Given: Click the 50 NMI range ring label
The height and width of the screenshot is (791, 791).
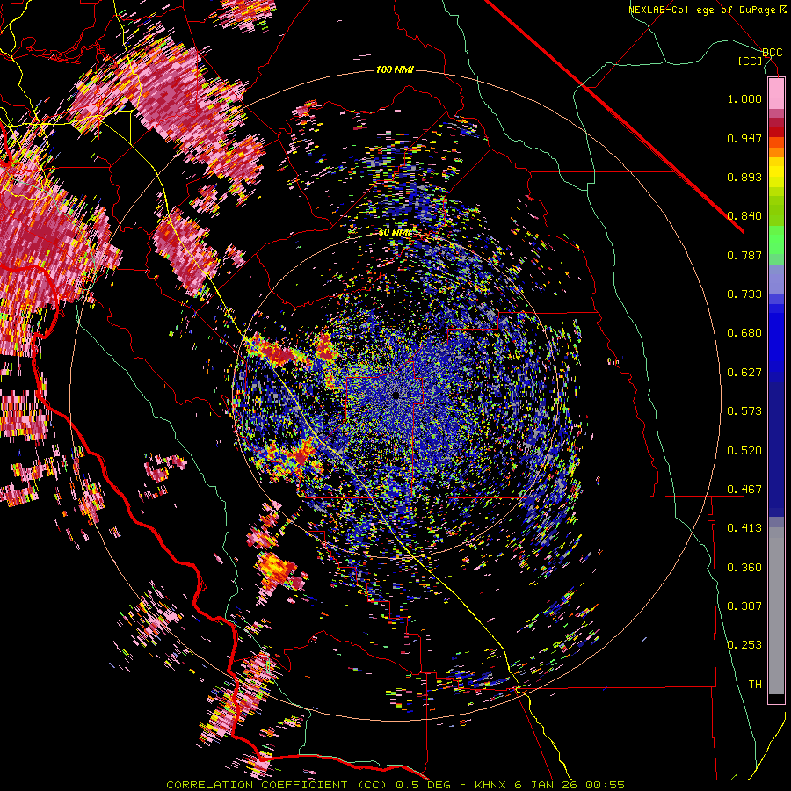Looking at the screenshot, I should [x=395, y=233].
